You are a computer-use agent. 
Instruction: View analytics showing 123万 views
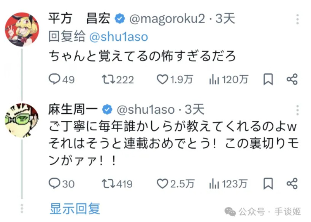click(x=215, y=184)
